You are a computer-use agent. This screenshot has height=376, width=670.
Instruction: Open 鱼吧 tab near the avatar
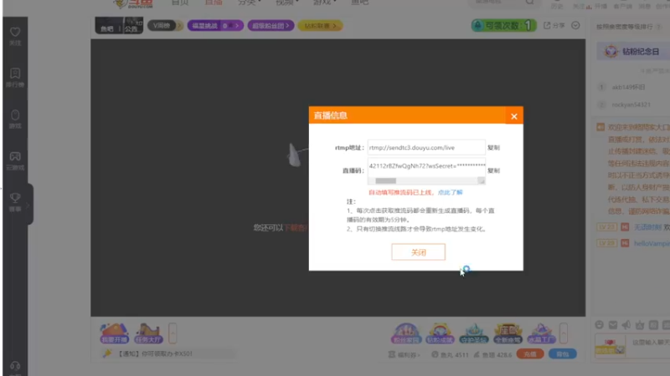click(107, 29)
